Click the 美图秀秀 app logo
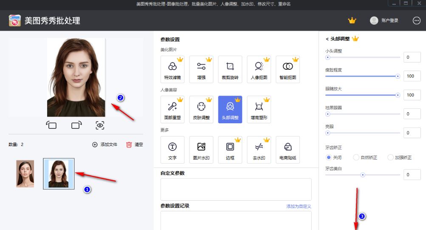426x230 pixels. coord(15,20)
